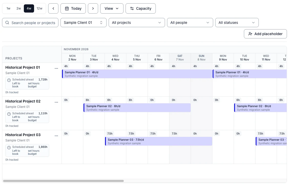Screen dimensions: 289x184
Task: Switch to 12w time range
Action: pyautogui.click(x=39, y=8)
